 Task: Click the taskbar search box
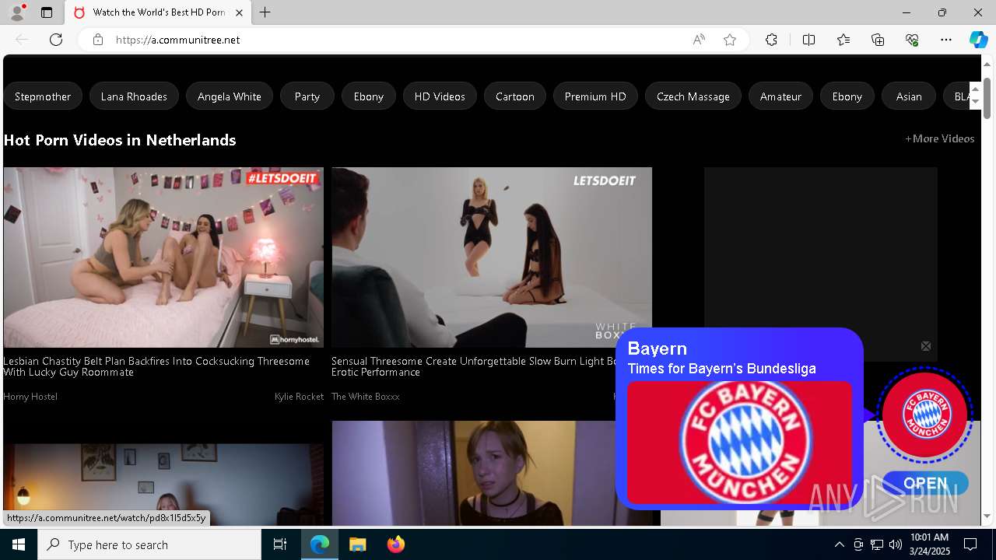[x=149, y=544]
